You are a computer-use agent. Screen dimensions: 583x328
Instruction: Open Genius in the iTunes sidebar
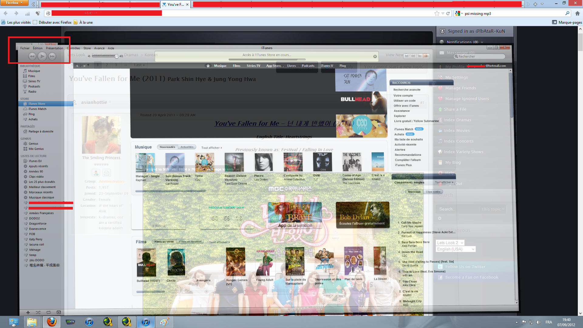[33, 144]
